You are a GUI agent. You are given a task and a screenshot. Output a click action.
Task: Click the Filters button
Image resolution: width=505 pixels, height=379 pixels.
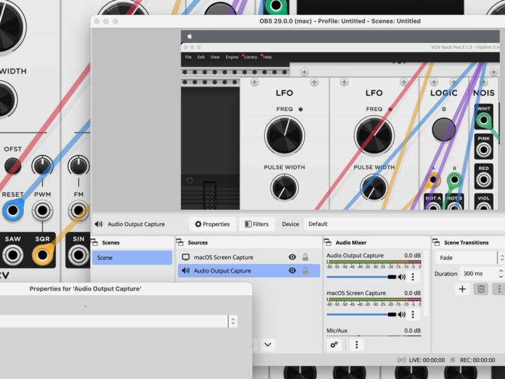pos(256,224)
